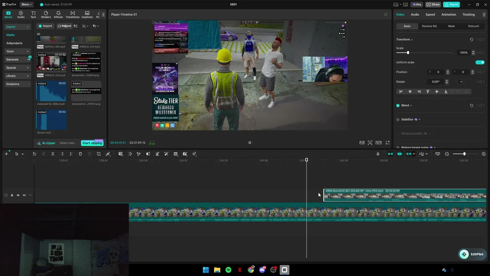Enable the Stabilize checkbox
Screen dimensions: 490x276
[x=398, y=120]
